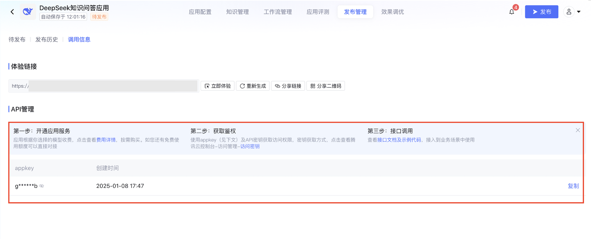Click the creation time 2025-01-08 17:47
This screenshot has height=239, width=591.
[120, 186]
